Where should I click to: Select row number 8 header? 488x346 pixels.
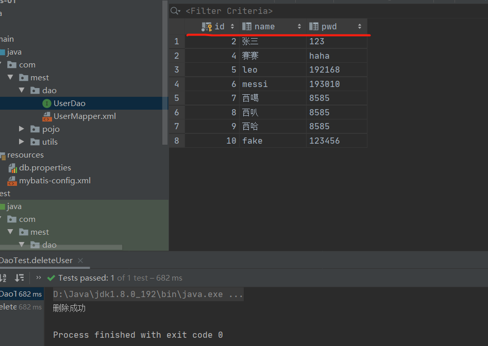click(177, 141)
